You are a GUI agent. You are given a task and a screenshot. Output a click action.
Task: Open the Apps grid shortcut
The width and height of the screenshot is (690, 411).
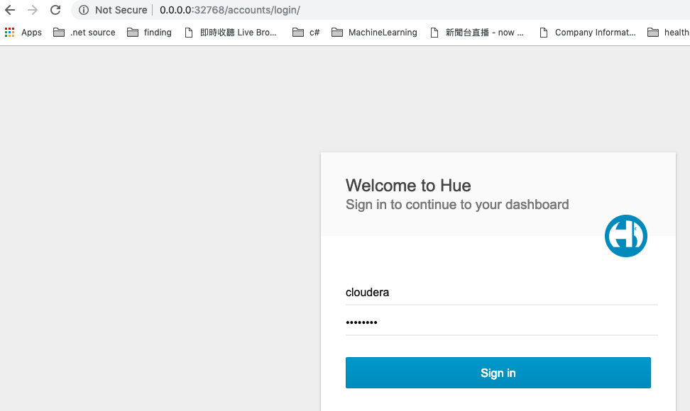pyautogui.click(x=23, y=33)
